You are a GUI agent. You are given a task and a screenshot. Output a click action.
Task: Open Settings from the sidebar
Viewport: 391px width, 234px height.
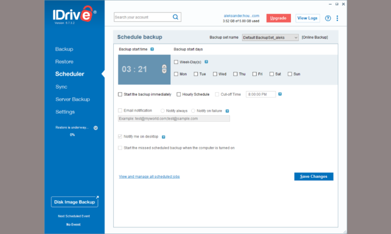click(65, 112)
